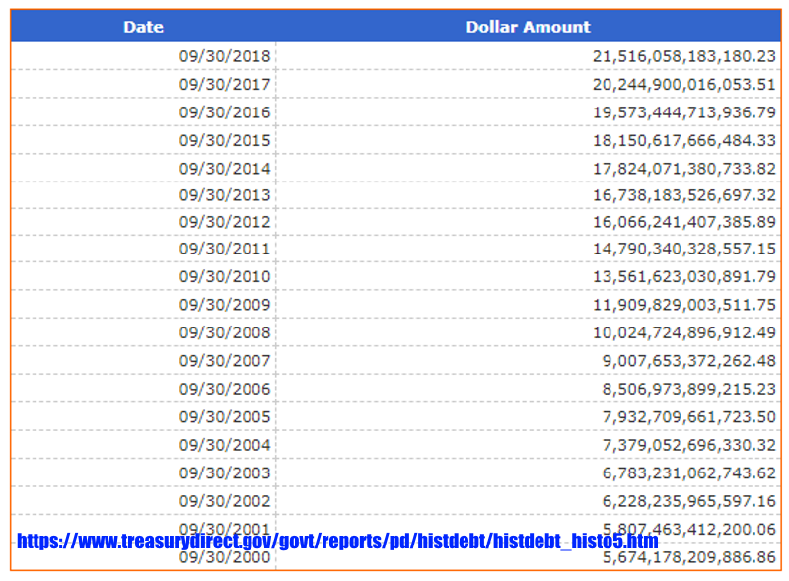Screen dimensions: 789x581
Task: Pick the amount 18,150,617,666,484.33
Action: (683, 141)
